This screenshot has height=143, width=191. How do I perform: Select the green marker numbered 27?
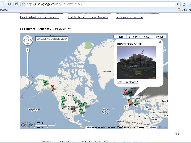click(x=85, y=105)
